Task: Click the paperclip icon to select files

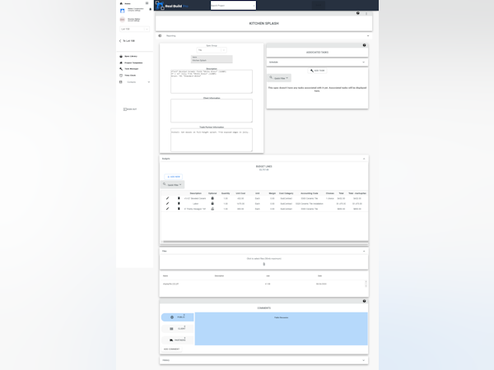Action: click(x=264, y=264)
